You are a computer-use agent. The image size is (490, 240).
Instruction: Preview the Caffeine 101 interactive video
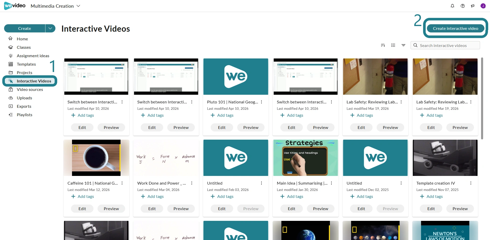coord(111,209)
